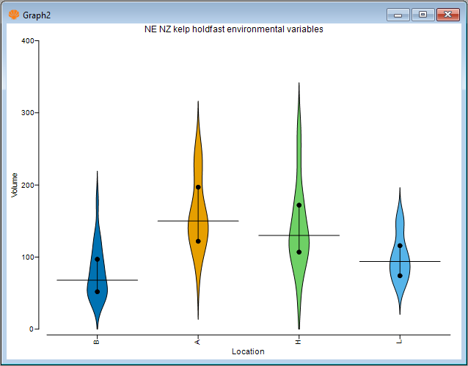Click the upper quartile dot on orange violin
Image resolution: width=468 pixels, height=366 pixels.
point(198,187)
